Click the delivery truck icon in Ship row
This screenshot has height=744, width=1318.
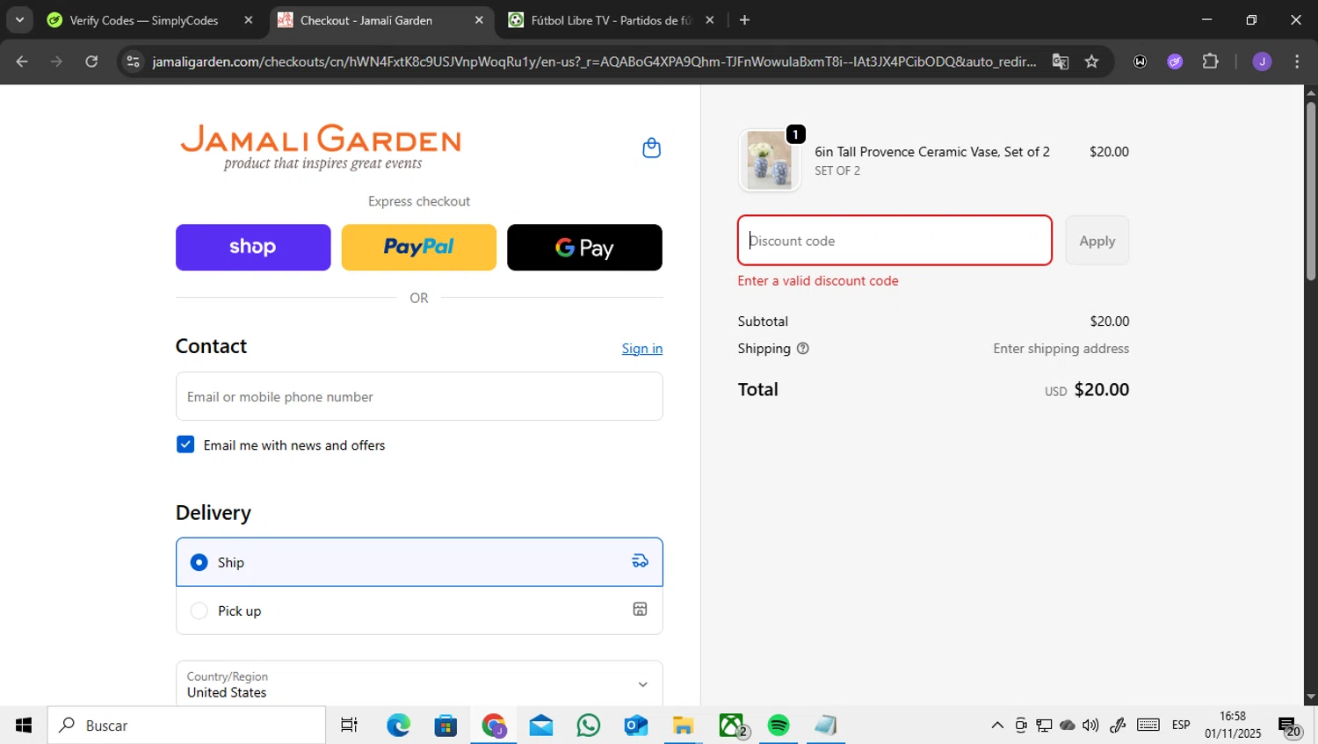click(x=640, y=561)
